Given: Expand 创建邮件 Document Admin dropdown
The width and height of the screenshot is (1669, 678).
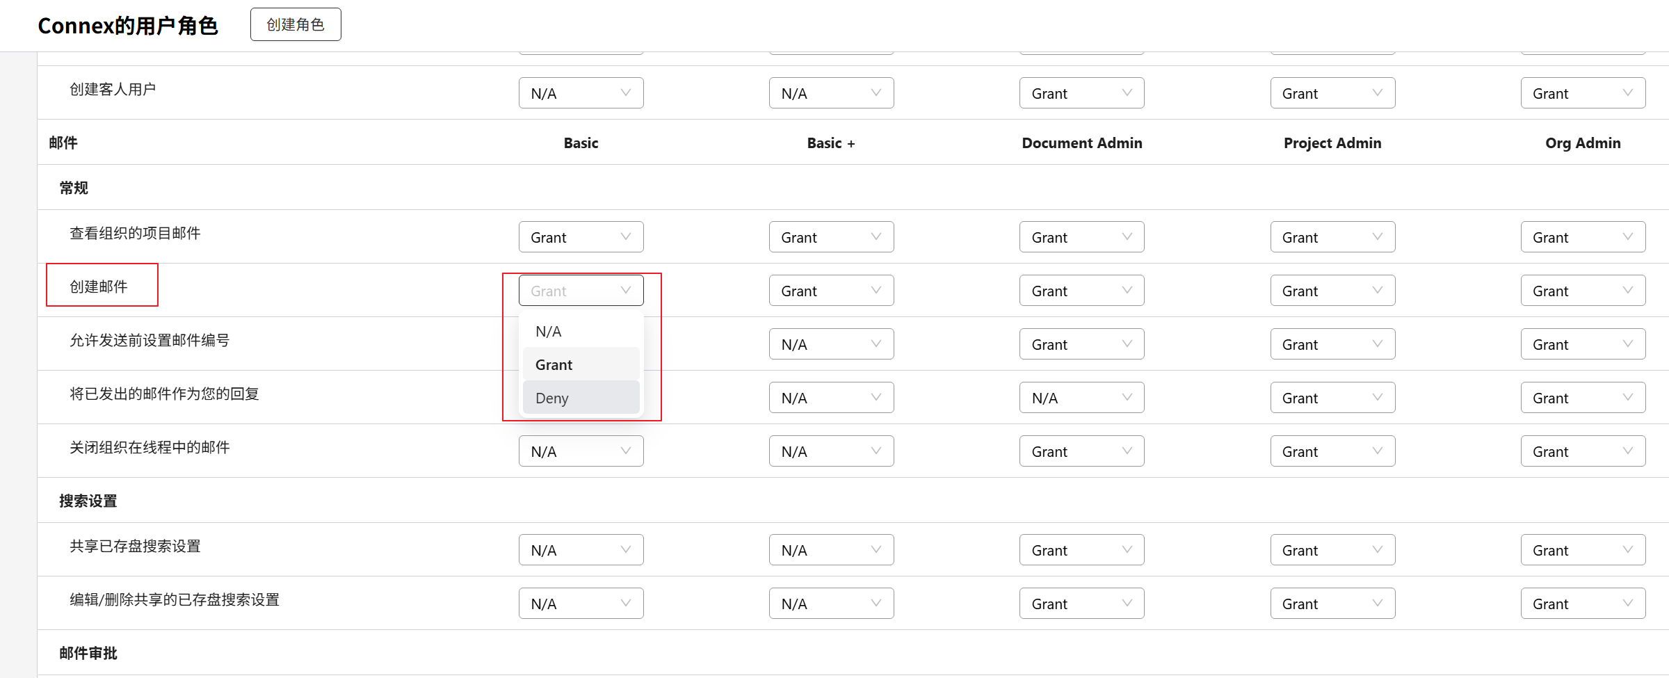Looking at the screenshot, I should coord(1081,291).
